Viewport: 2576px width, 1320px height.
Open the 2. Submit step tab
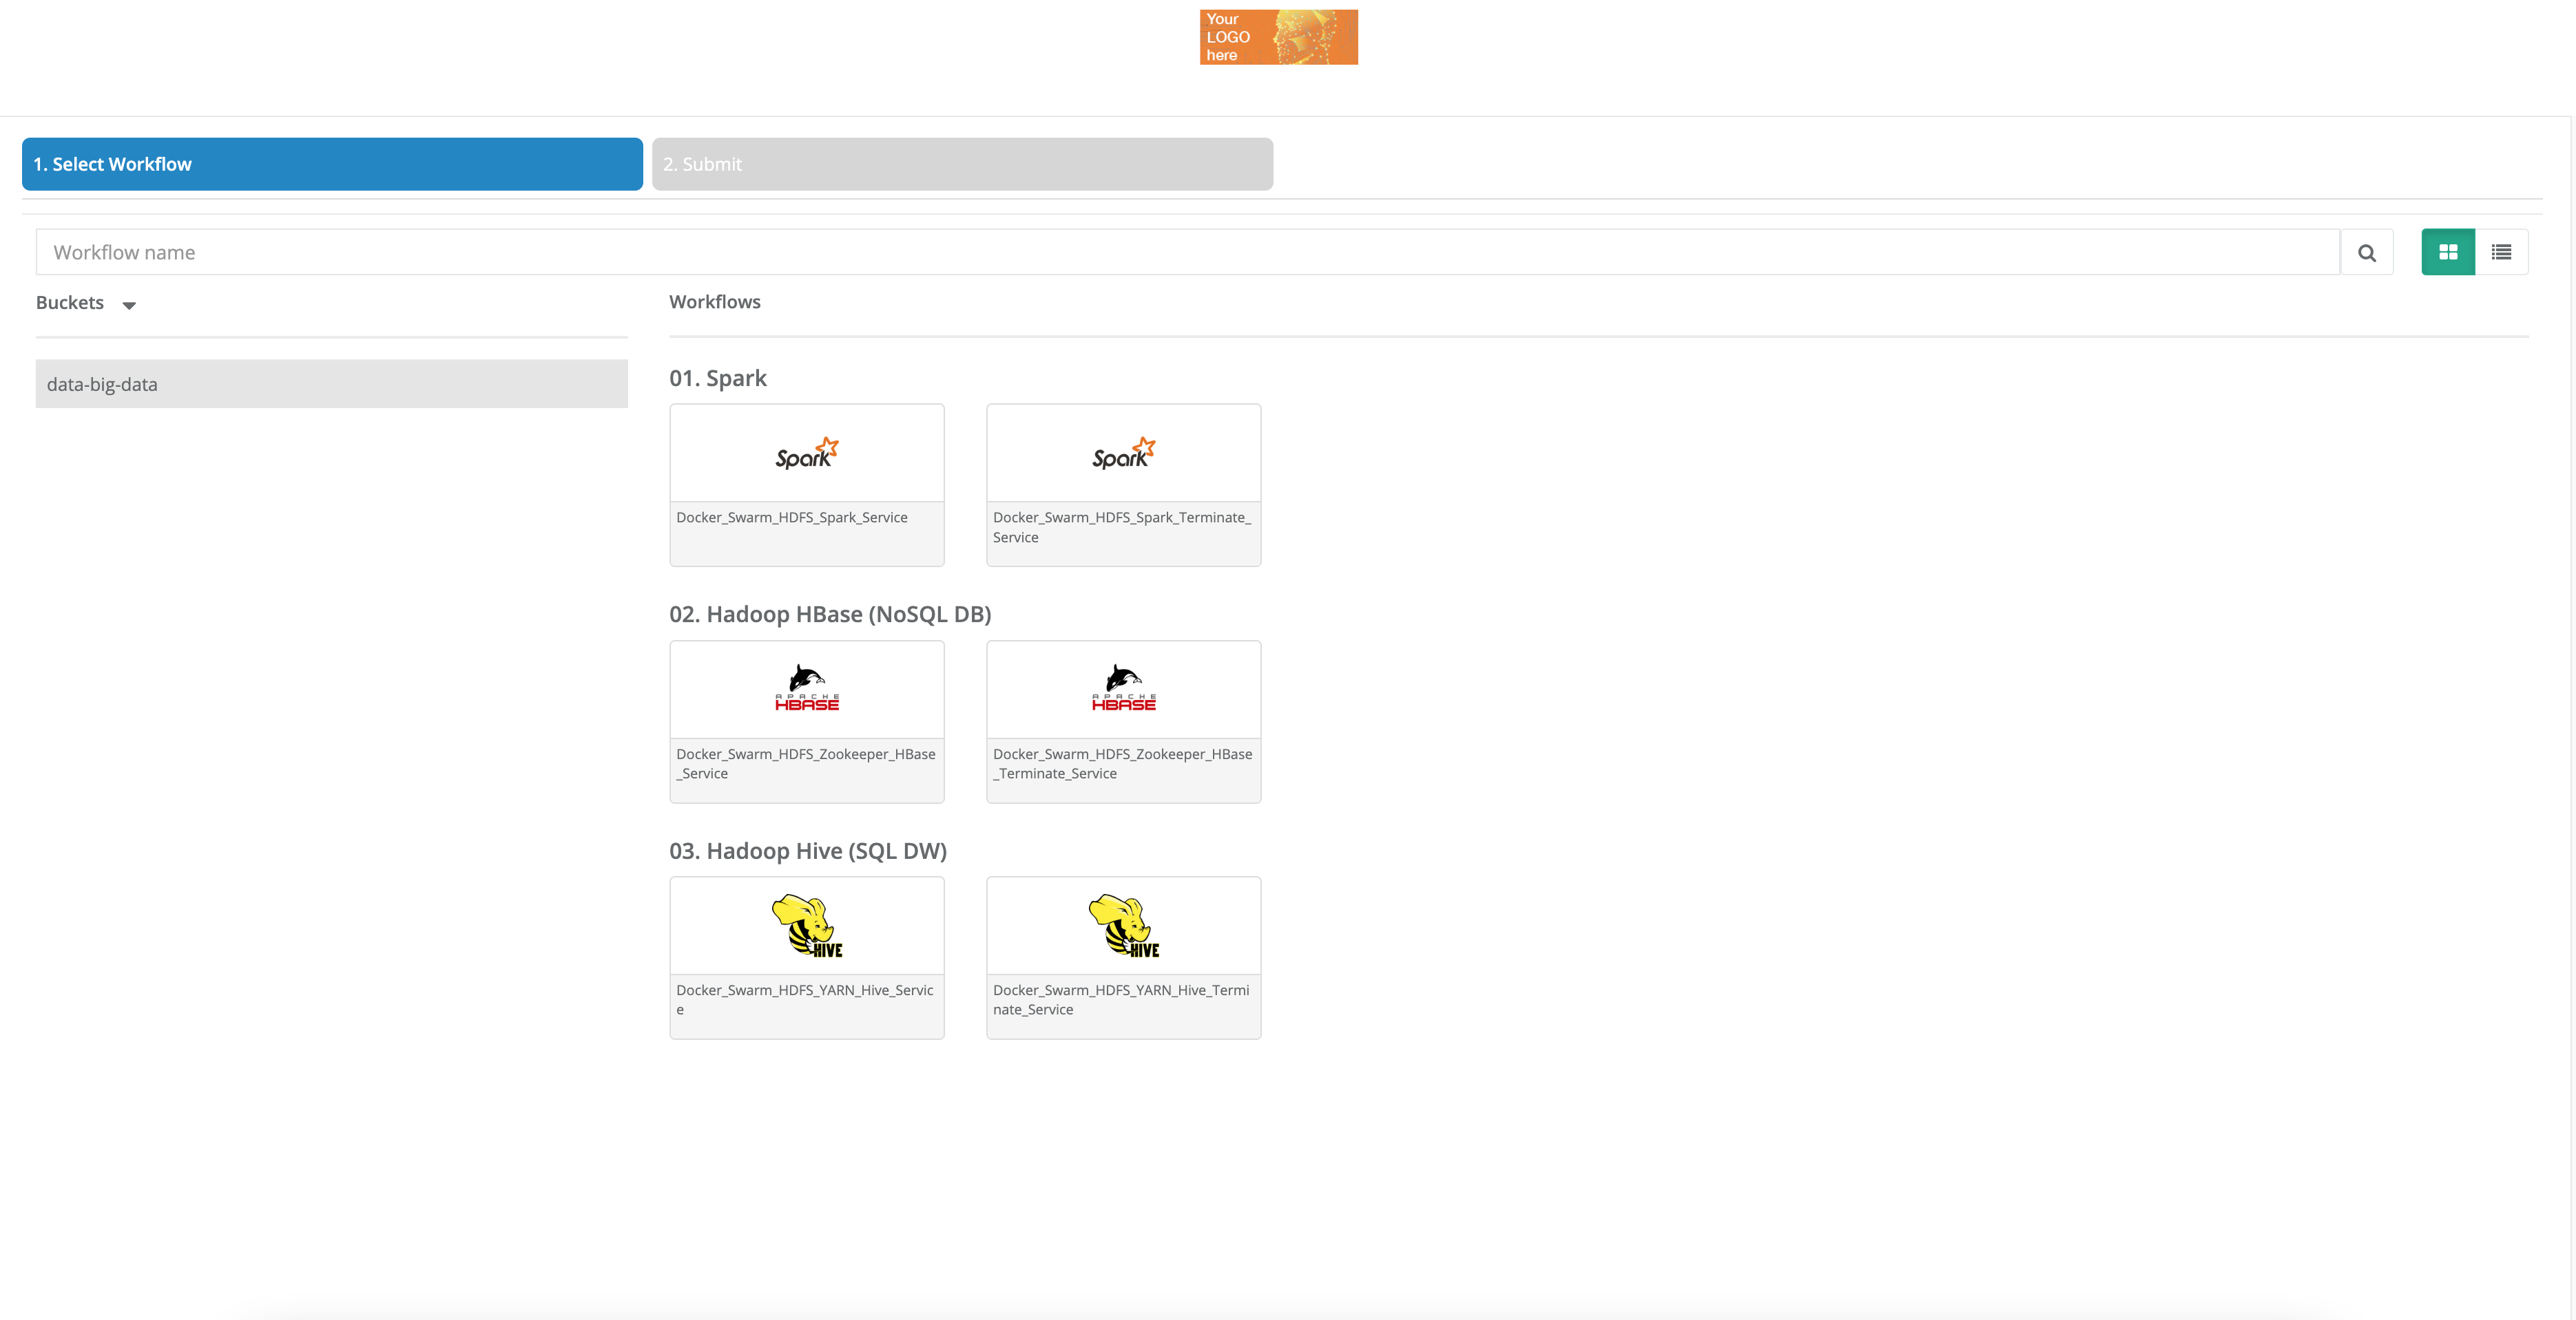click(962, 164)
